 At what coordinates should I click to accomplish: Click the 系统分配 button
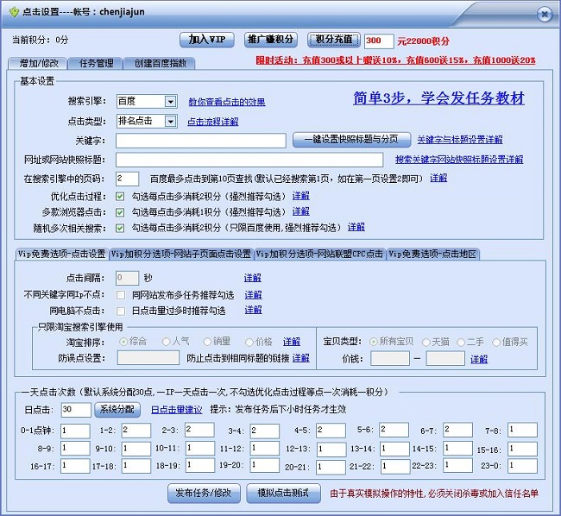pyautogui.click(x=117, y=410)
